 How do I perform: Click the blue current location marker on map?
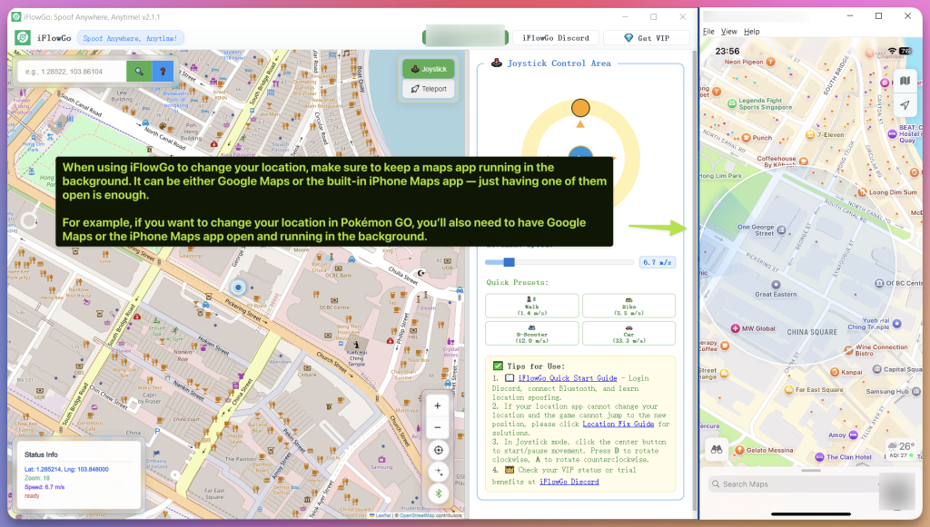click(239, 288)
